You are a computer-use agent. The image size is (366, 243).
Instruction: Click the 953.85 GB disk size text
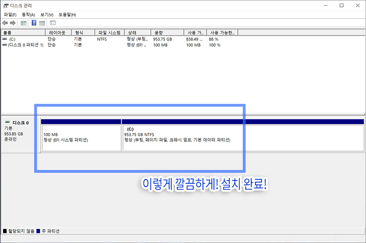[13, 134]
